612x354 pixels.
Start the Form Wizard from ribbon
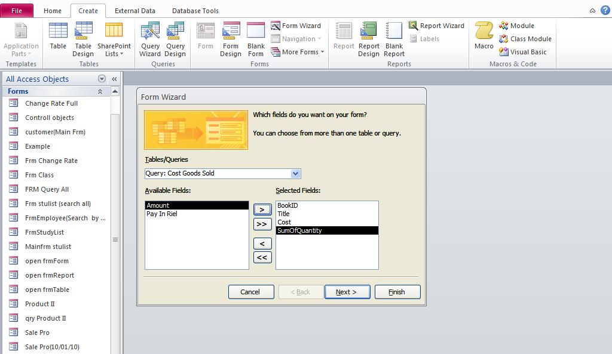pos(296,26)
